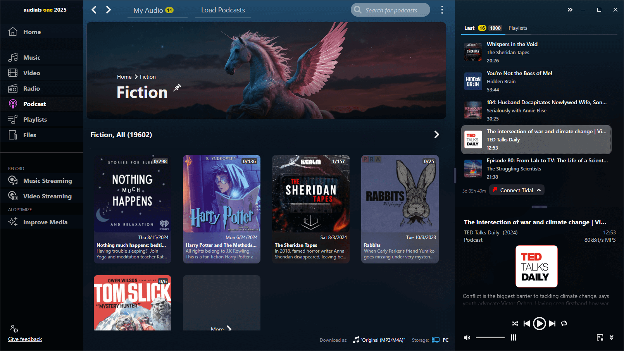Open the Playlists tab in right panel

click(x=517, y=28)
